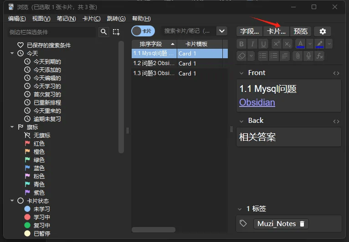Open the equations fx icon
The image size is (349, 242).
tap(319, 56)
